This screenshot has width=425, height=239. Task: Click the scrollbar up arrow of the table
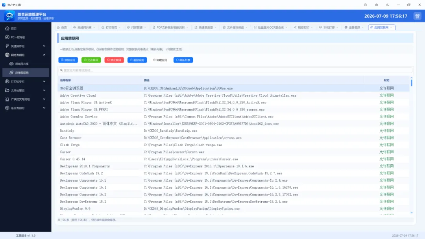412,78
